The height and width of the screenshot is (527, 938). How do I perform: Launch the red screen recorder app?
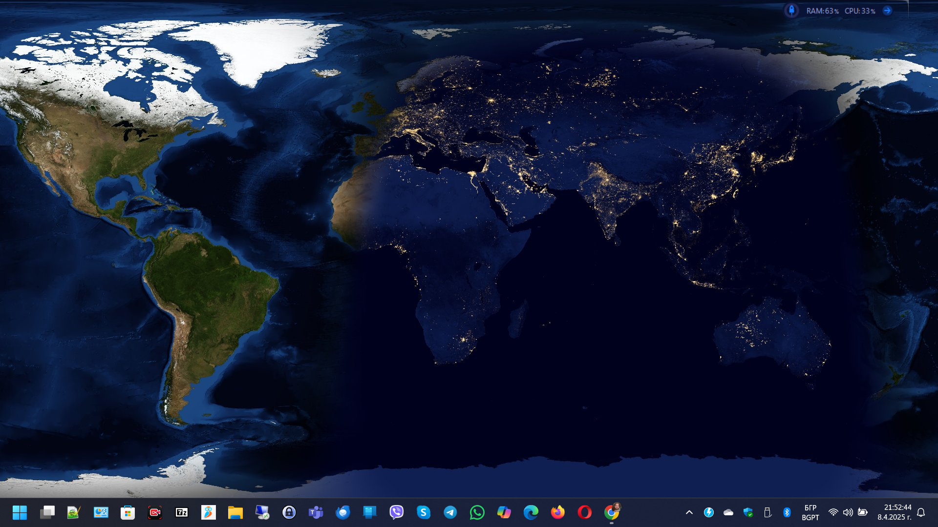[x=154, y=512]
